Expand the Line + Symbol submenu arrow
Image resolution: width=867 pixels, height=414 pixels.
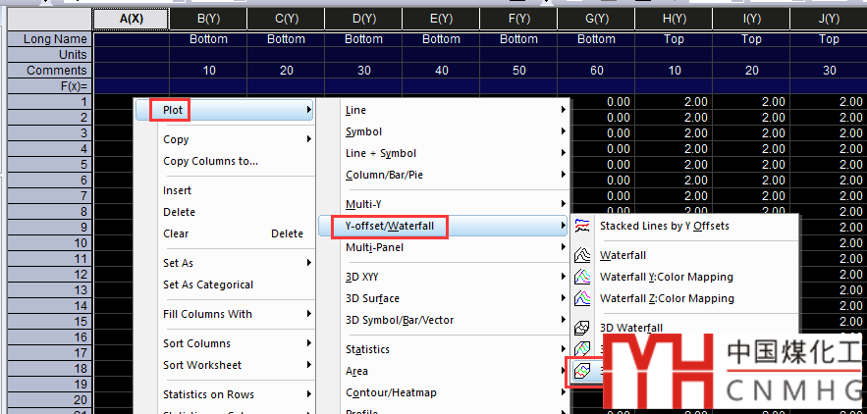tap(564, 153)
